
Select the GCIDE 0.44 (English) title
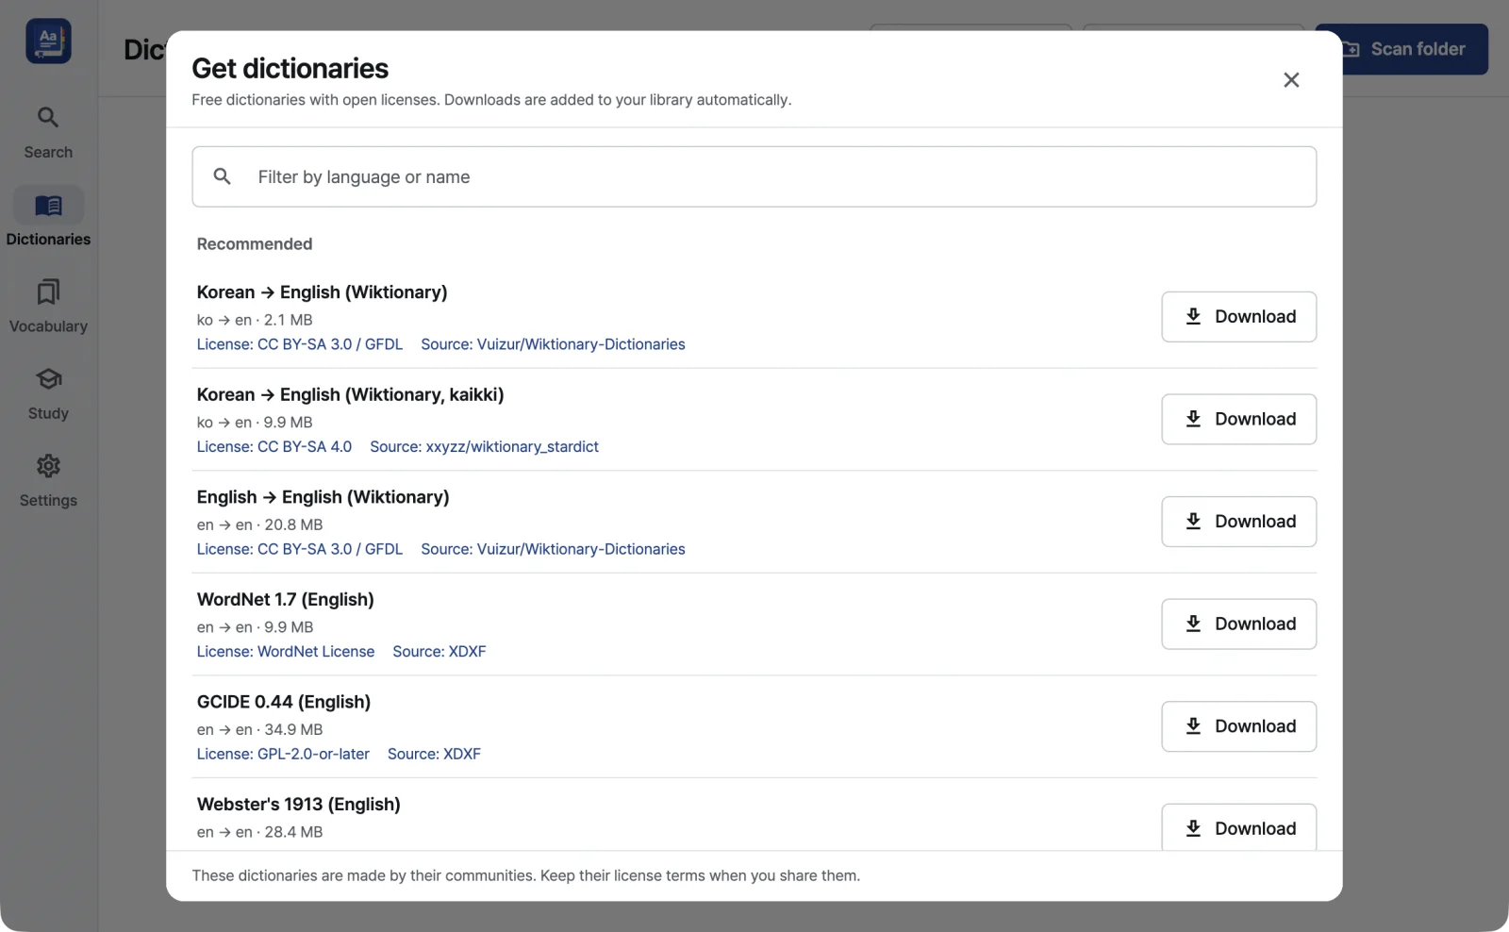[x=284, y=702]
